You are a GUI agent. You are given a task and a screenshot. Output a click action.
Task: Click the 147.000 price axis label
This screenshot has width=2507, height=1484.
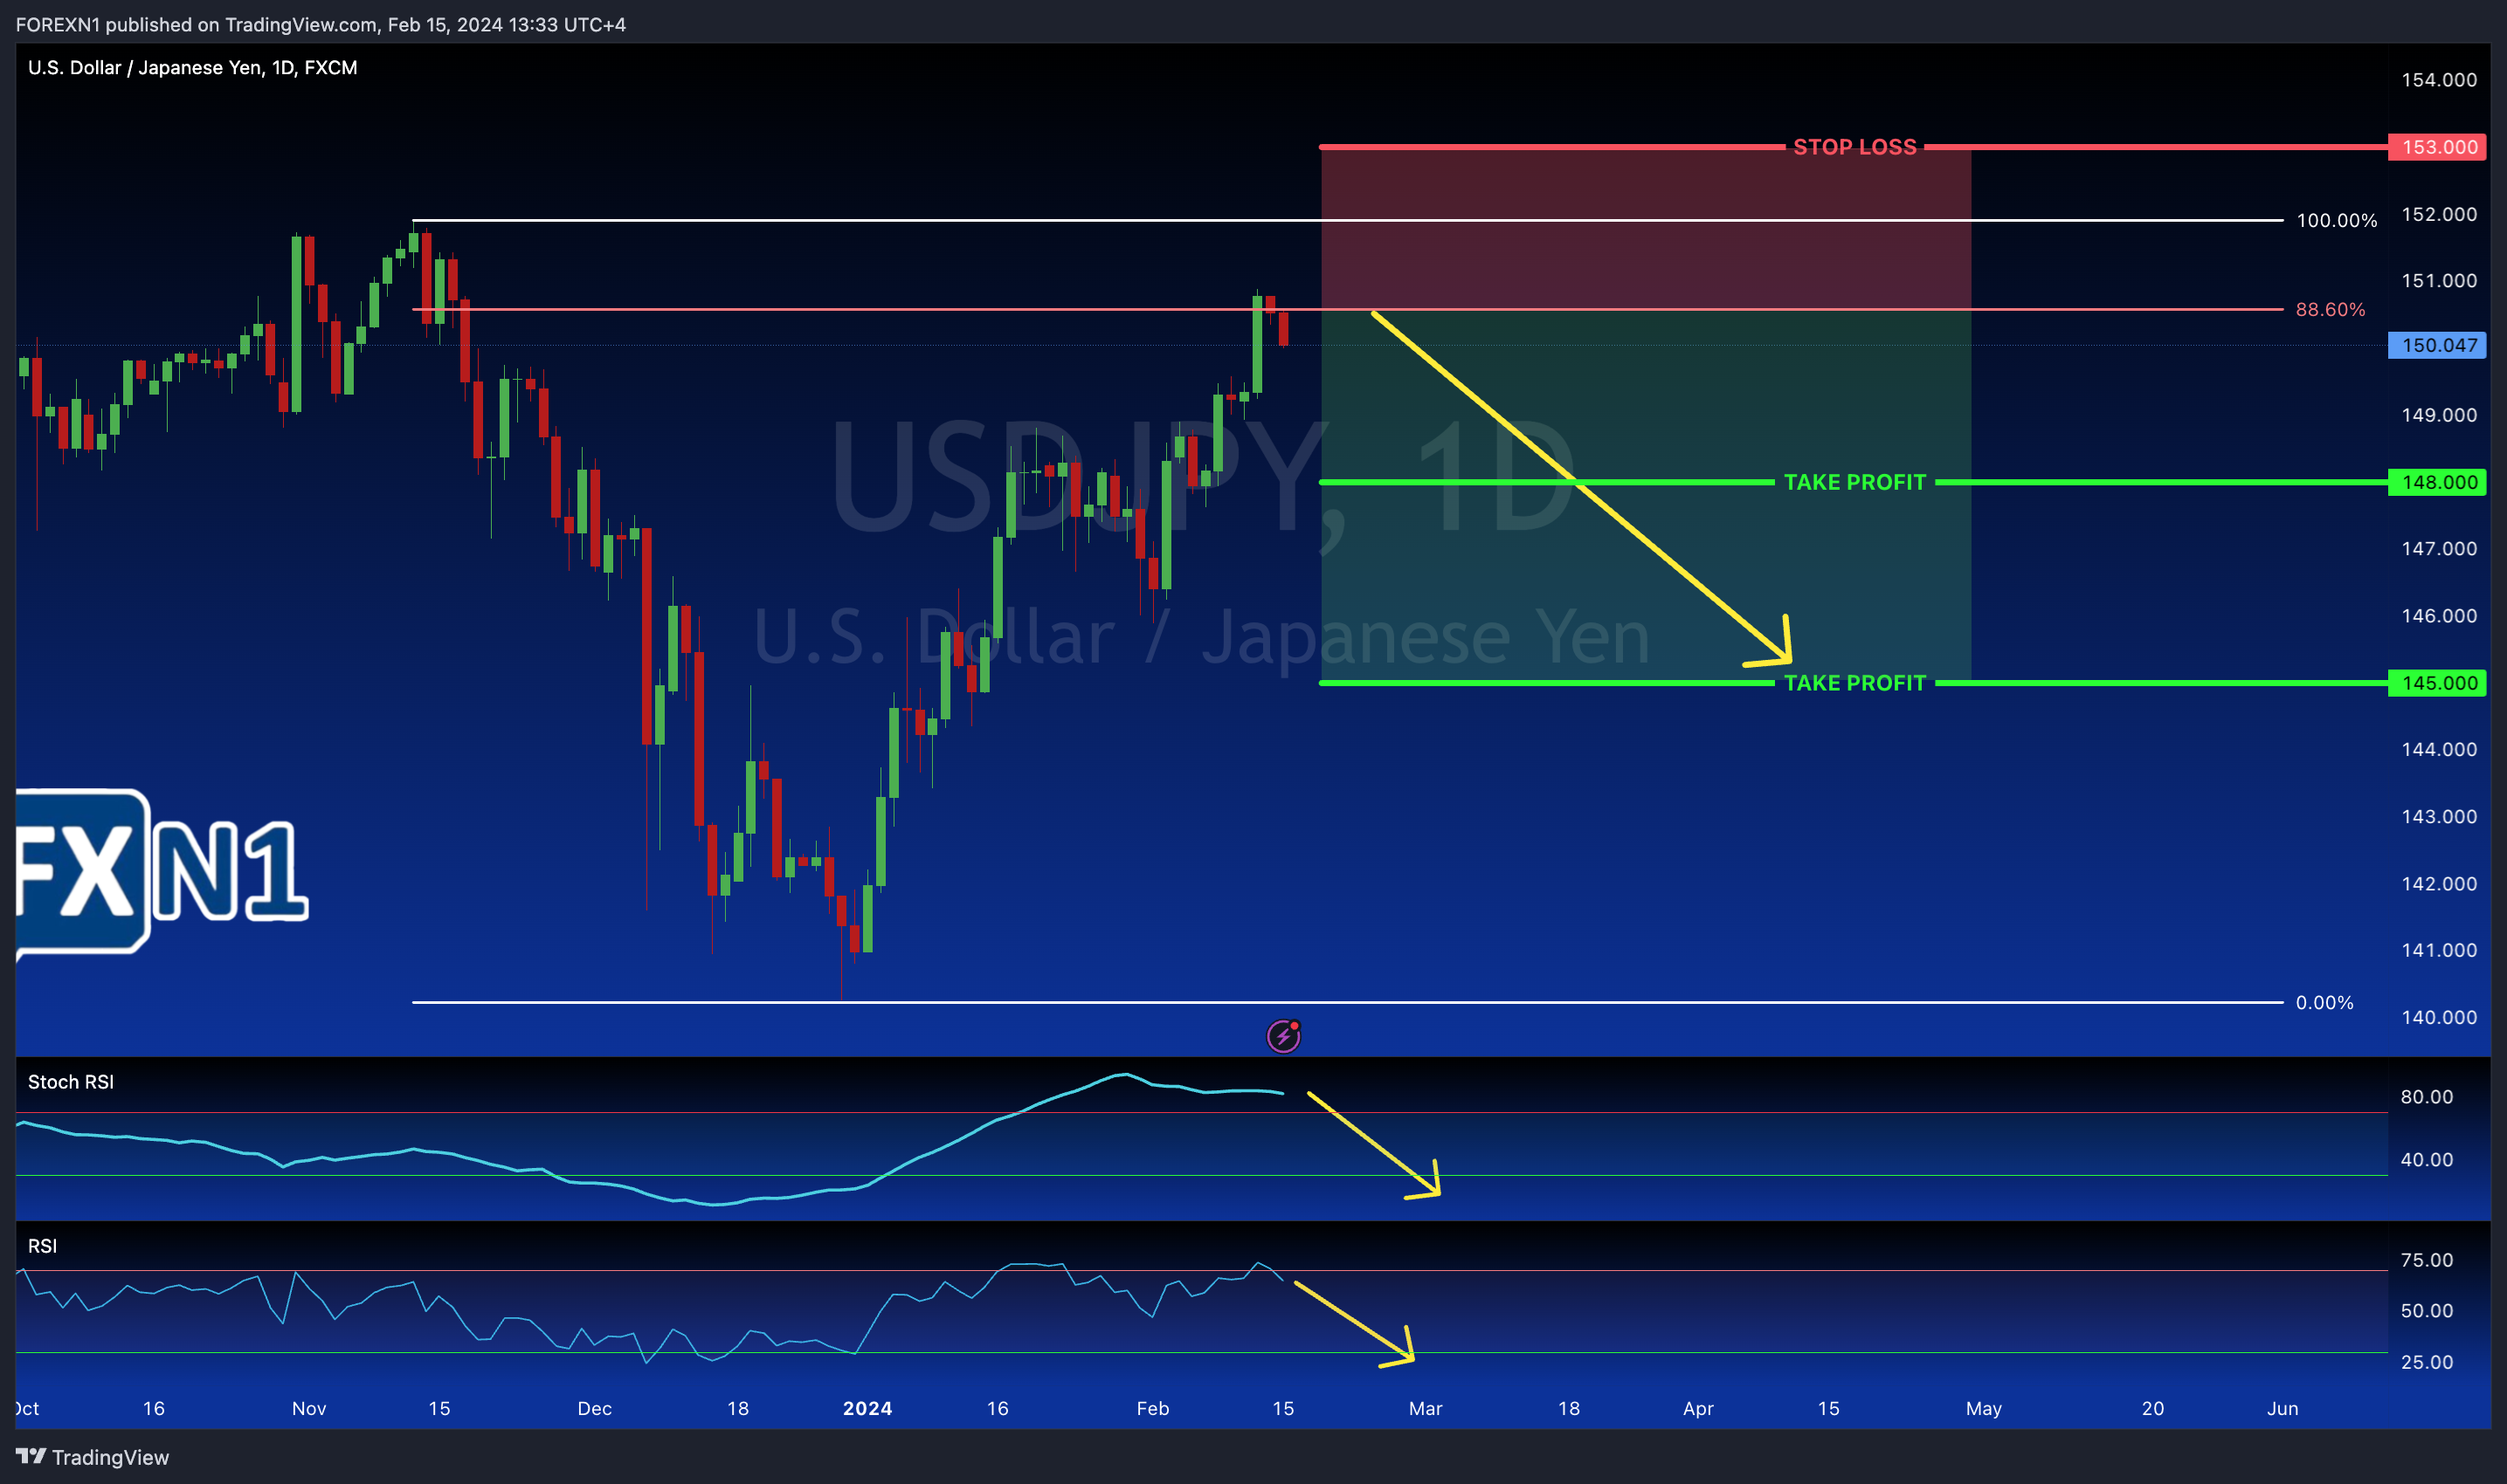point(2439,548)
